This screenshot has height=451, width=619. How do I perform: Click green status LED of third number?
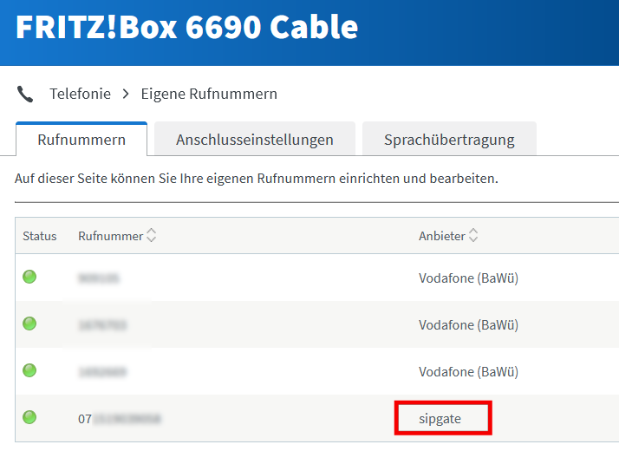[x=29, y=371]
